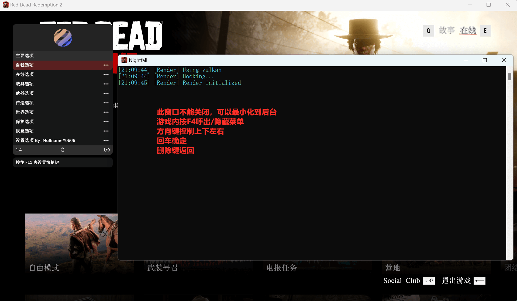This screenshot has width=517, height=301.
Task: Expand the dots next to 自我选项
Action: tap(106, 65)
